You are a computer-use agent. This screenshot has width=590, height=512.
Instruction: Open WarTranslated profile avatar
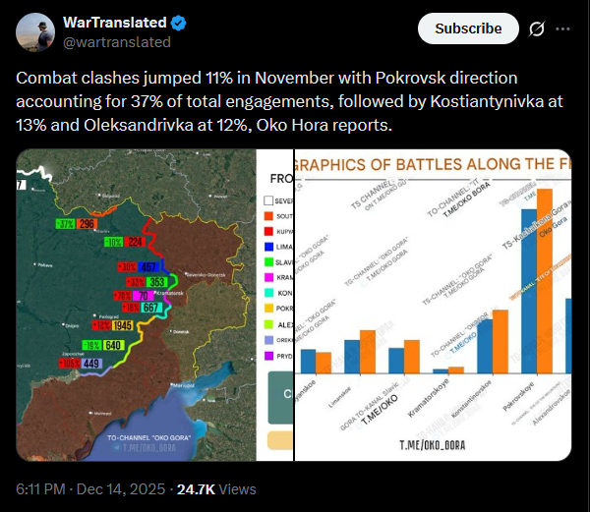[x=35, y=32]
